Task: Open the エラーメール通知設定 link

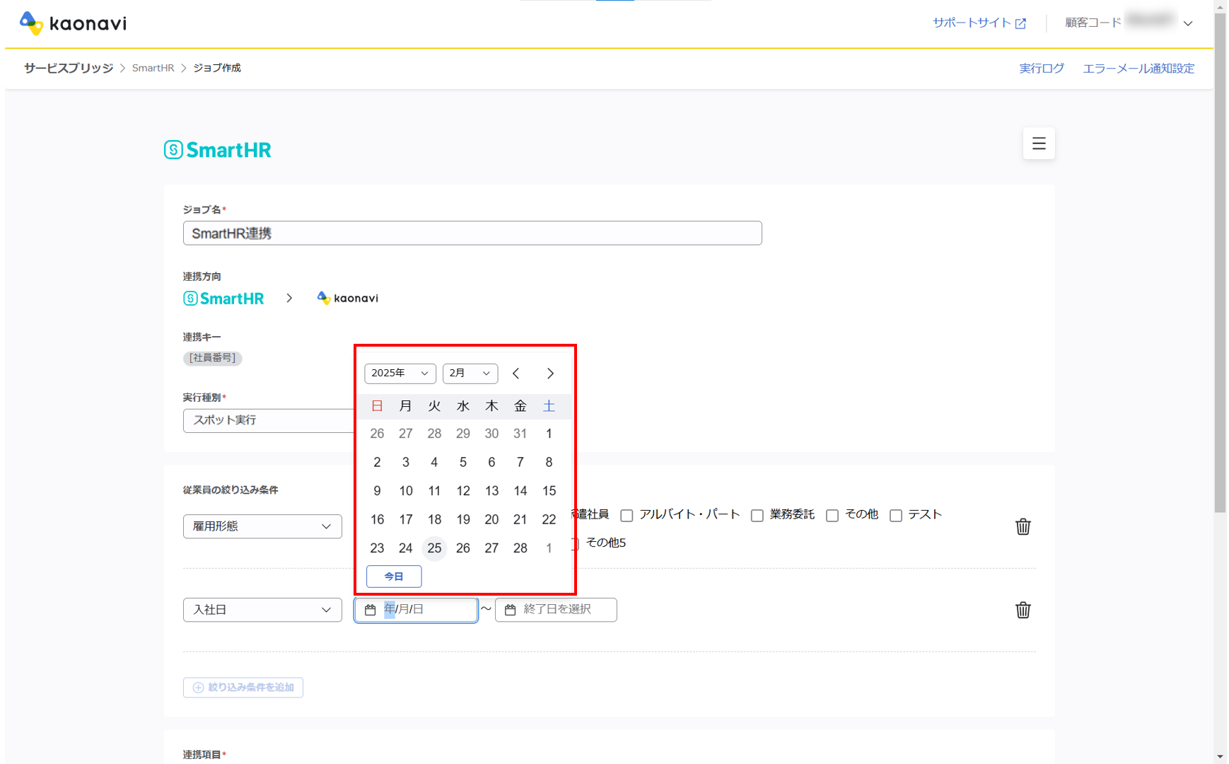Action: [x=1138, y=69]
